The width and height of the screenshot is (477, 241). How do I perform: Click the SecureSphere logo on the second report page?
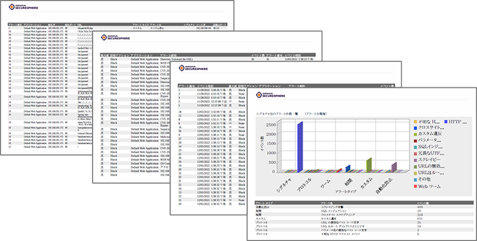pos(116,37)
